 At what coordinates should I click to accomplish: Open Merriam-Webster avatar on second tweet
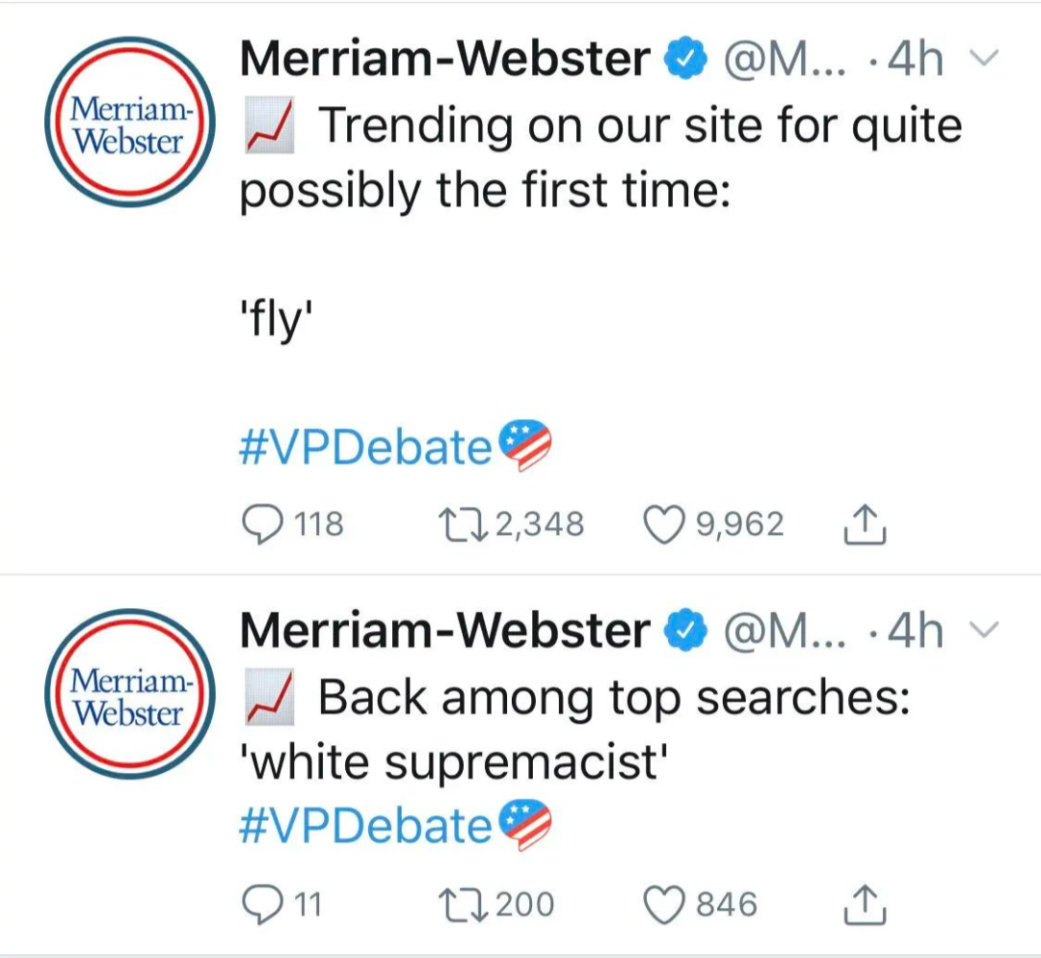click(x=130, y=694)
